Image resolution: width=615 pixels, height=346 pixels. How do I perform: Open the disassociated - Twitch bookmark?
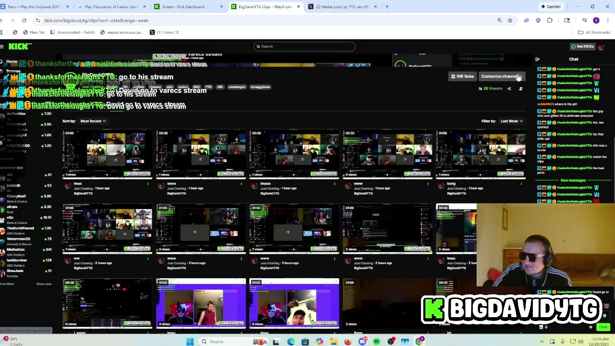coord(73,32)
